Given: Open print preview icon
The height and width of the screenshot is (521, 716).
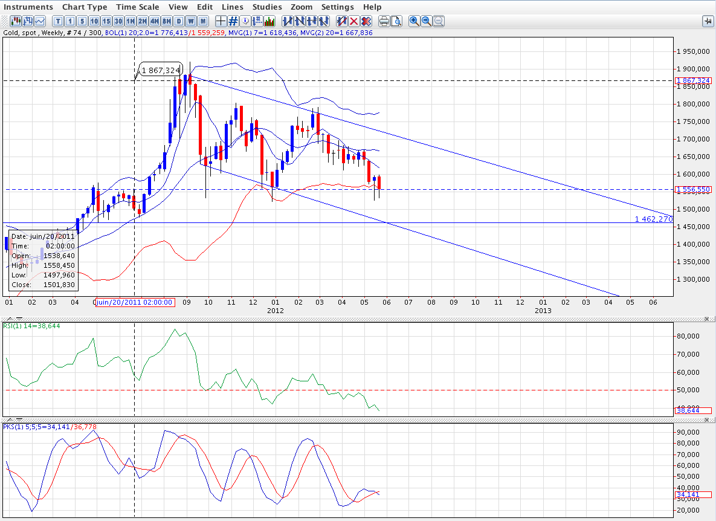Looking at the screenshot, I should pos(396,21).
